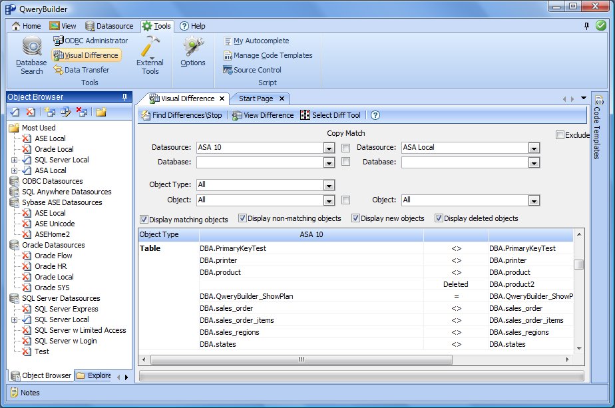615x408 pixels.
Task: Toggle the Copy Match datasource checkbox
Action: (345, 148)
